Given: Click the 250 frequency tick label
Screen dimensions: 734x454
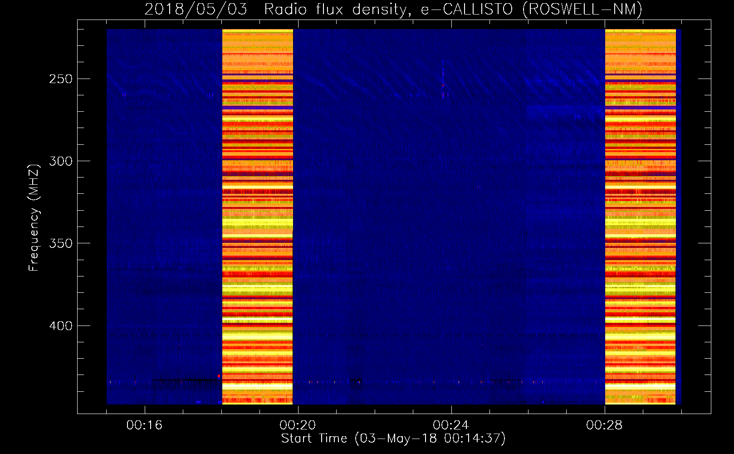Looking at the screenshot, I should click(61, 79).
